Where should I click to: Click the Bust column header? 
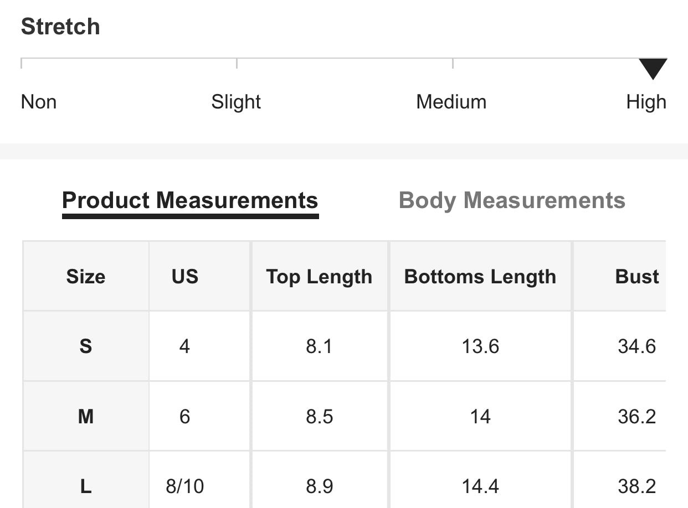[636, 276]
